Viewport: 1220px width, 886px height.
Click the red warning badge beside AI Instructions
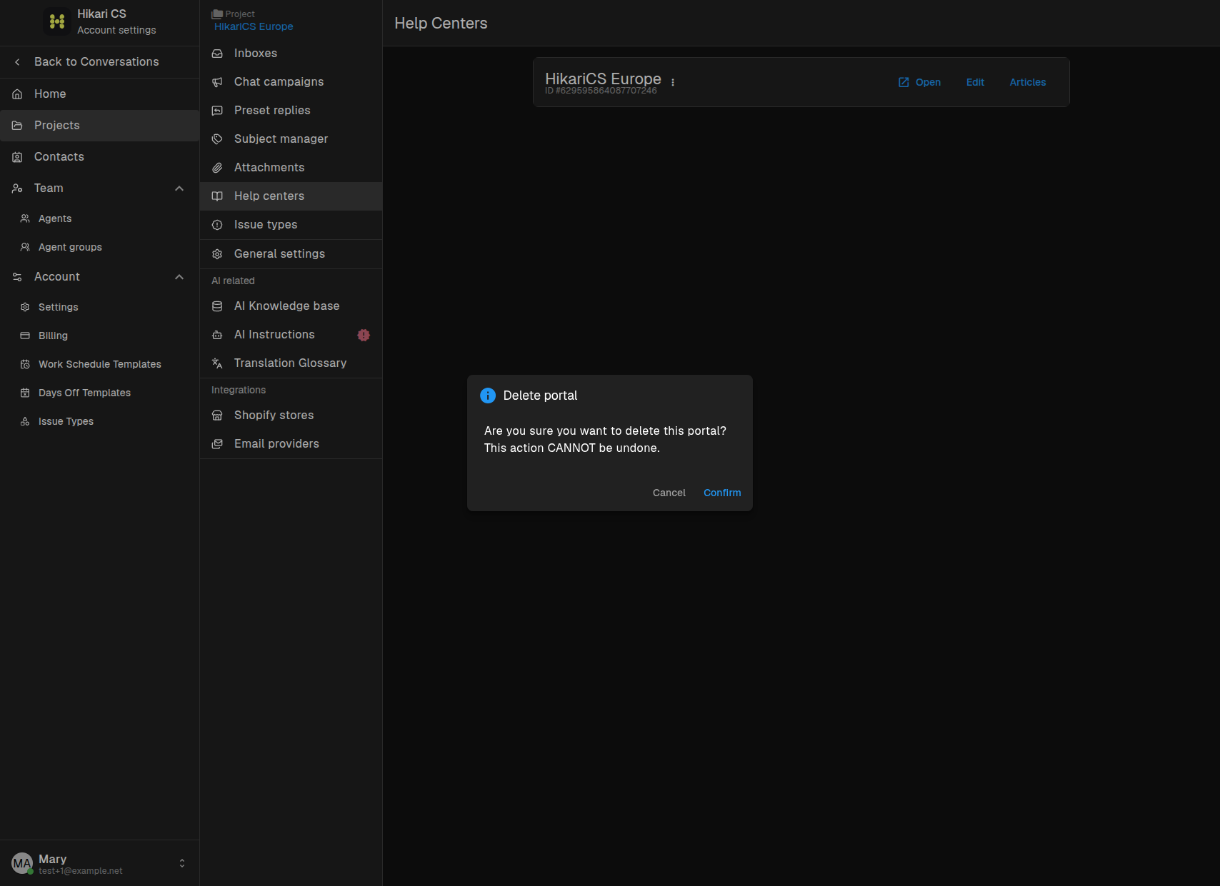[x=364, y=335]
